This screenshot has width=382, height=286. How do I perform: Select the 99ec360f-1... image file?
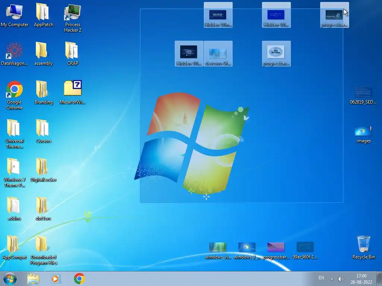click(305, 251)
